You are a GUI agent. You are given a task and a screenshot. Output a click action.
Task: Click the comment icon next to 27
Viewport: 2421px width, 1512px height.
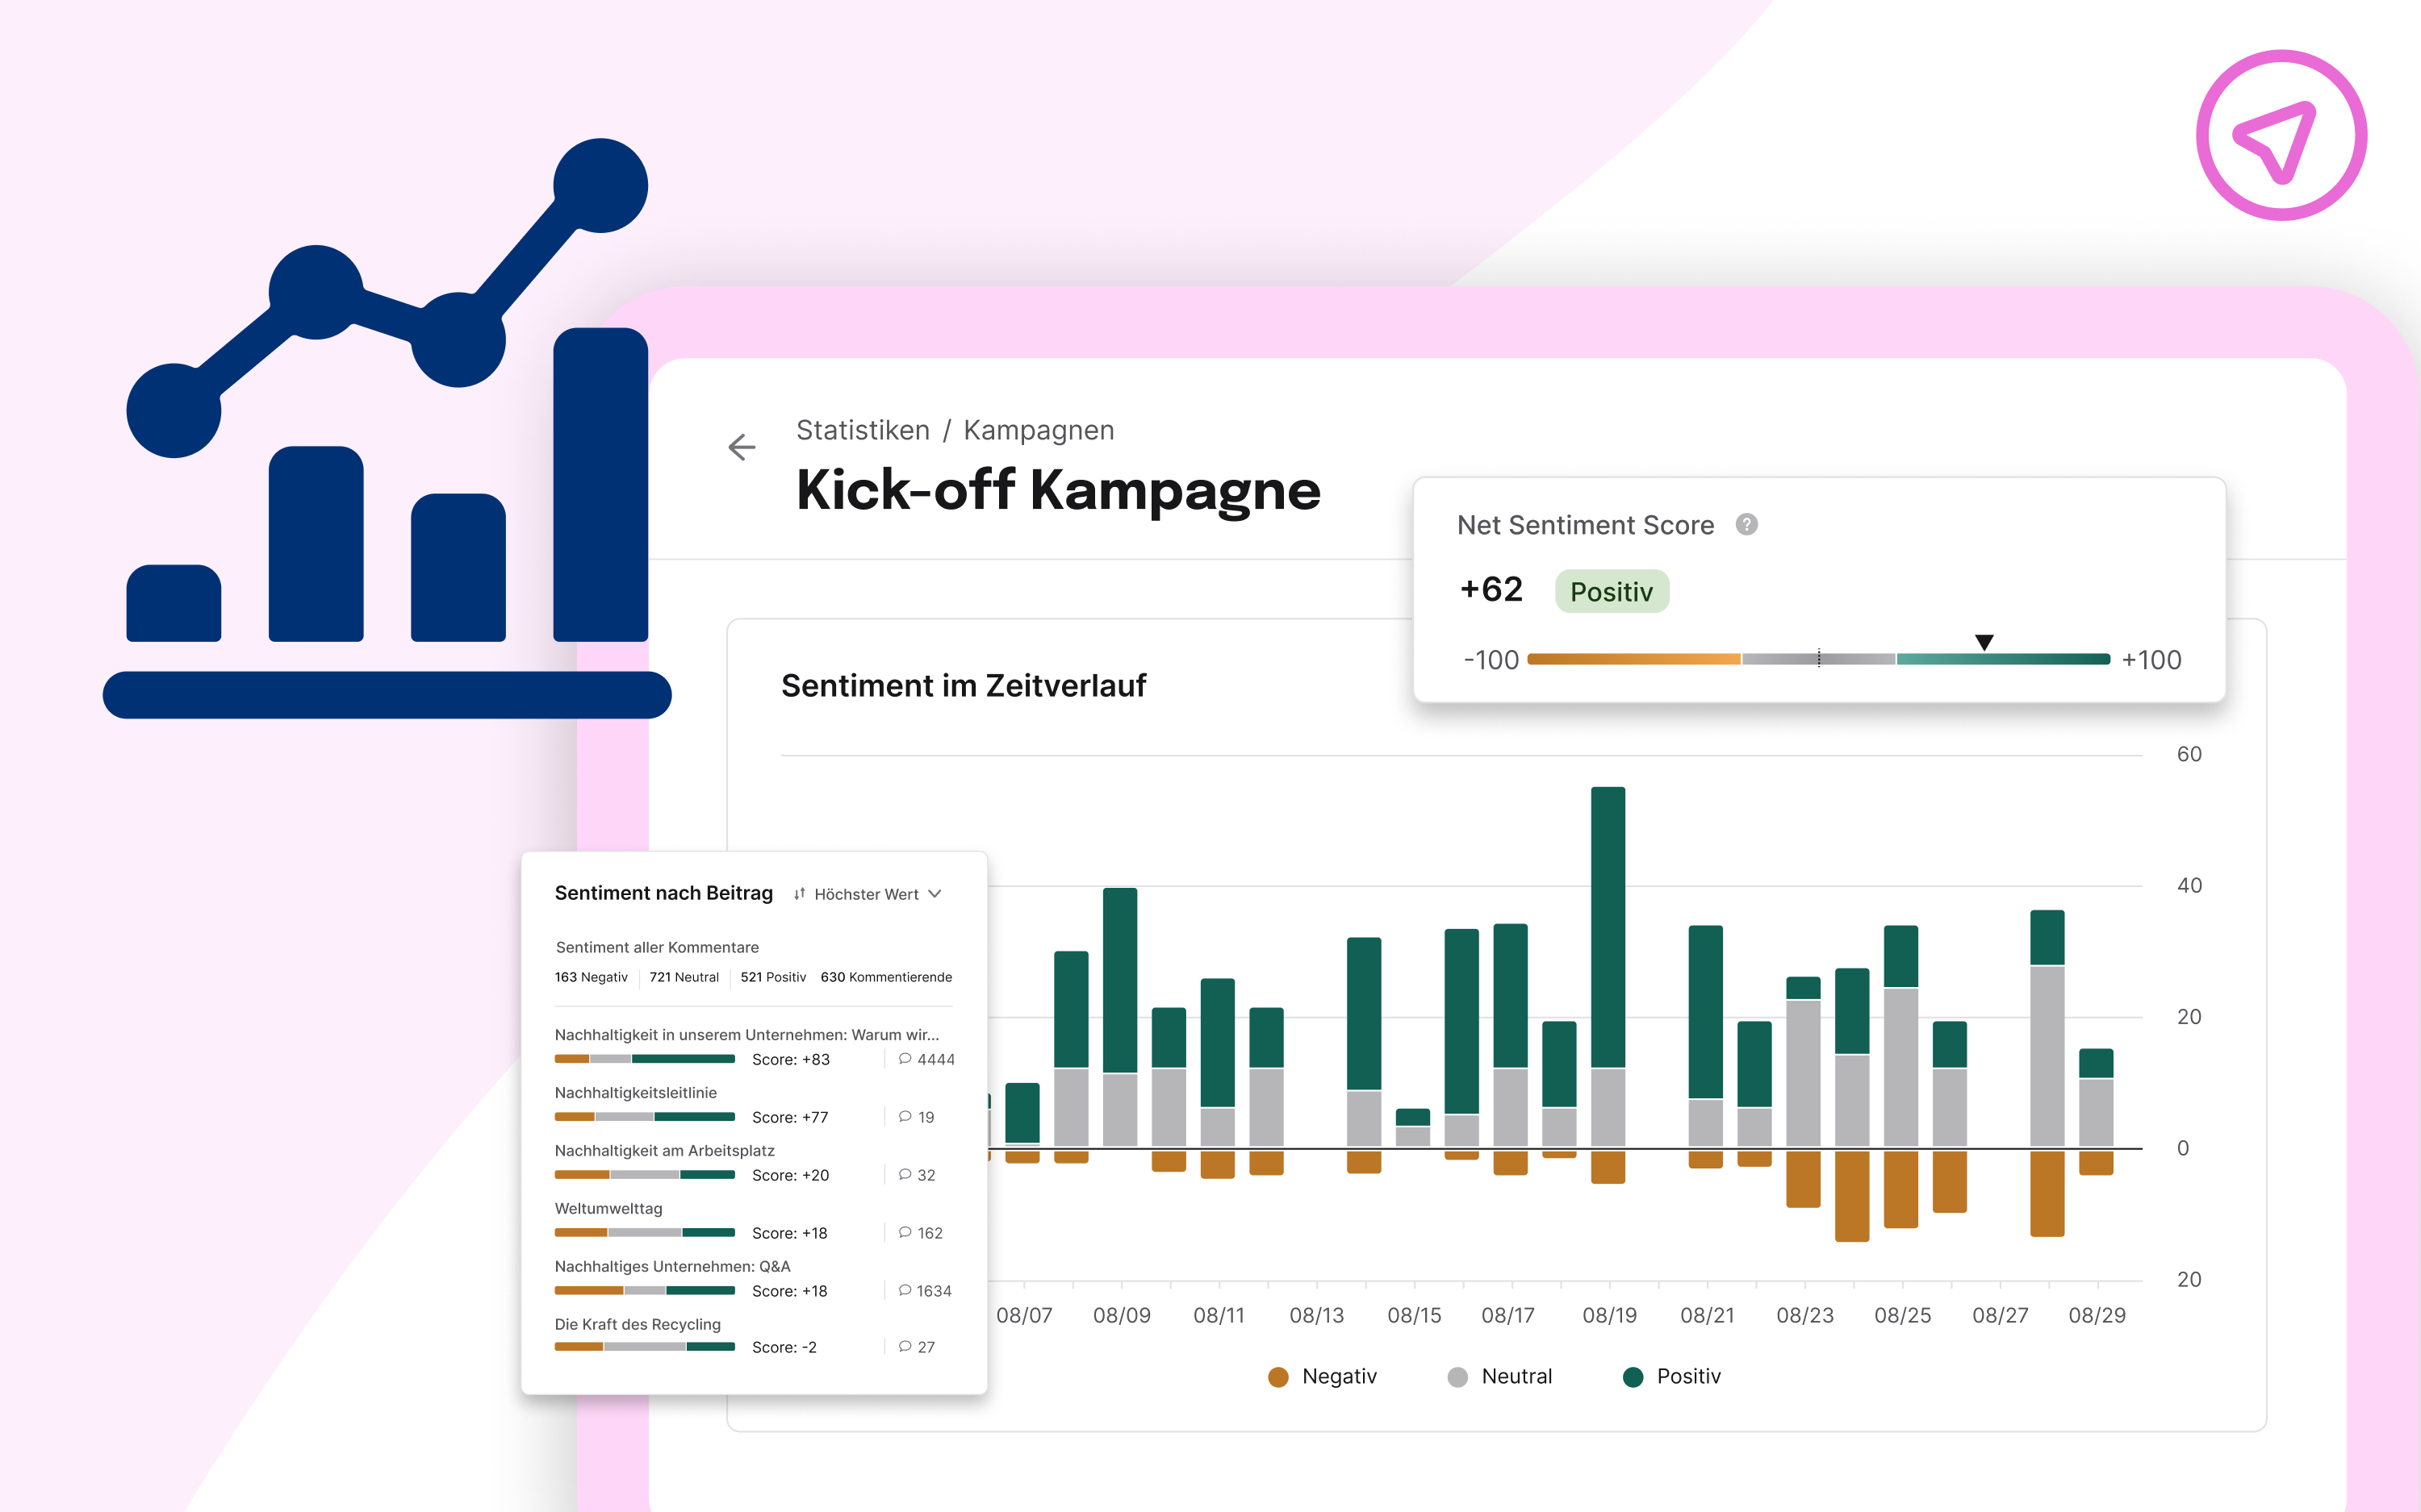(x=905, y=1347)
